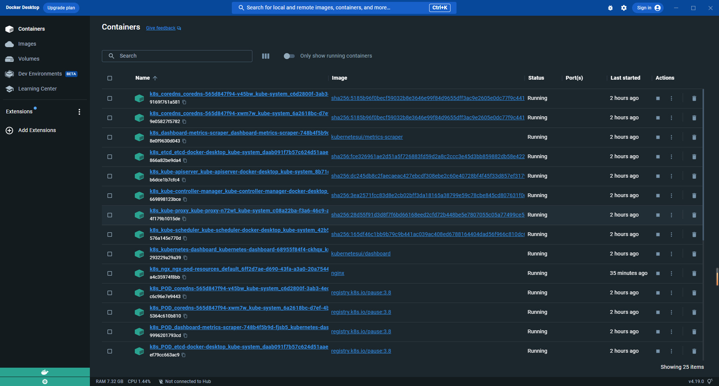Select checkbox for k8s_POD_dashboard-metrics-scraper row

coord(110,332)
